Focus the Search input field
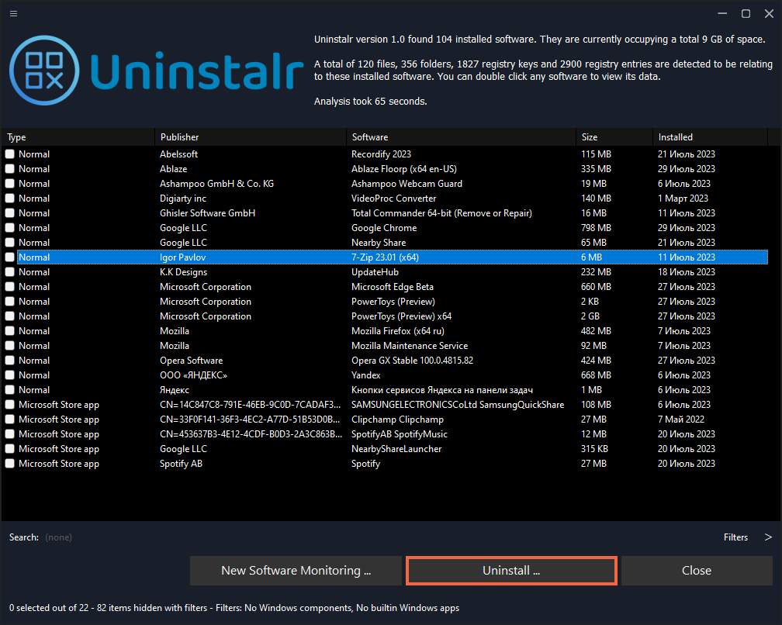The width and height of the screenshot is (782, 625). click(x=58, y=537)
